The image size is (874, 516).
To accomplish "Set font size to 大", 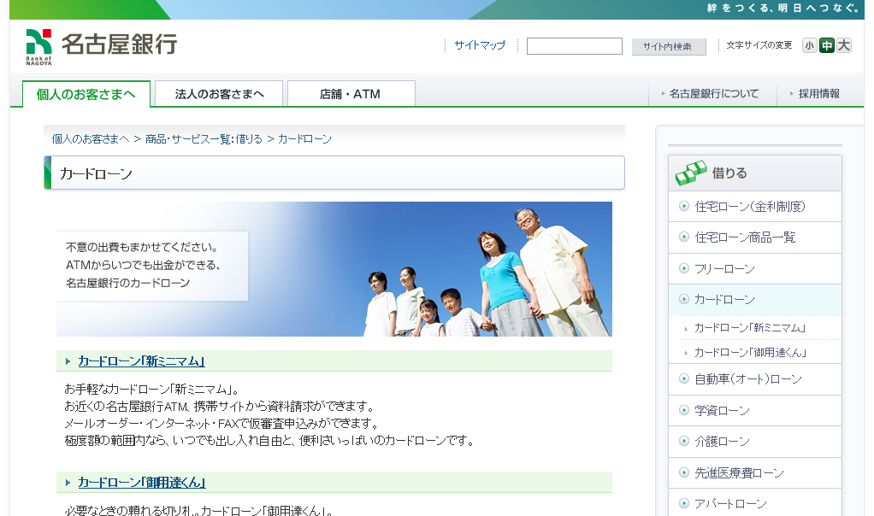I will click(844, 45).
